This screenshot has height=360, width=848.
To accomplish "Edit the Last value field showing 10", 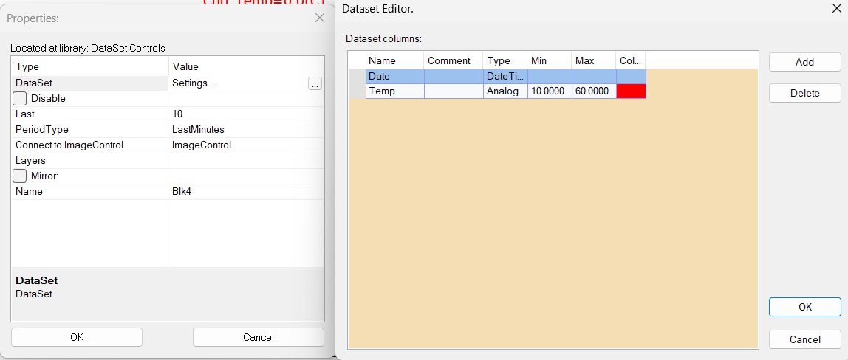I will coord(245,114).
